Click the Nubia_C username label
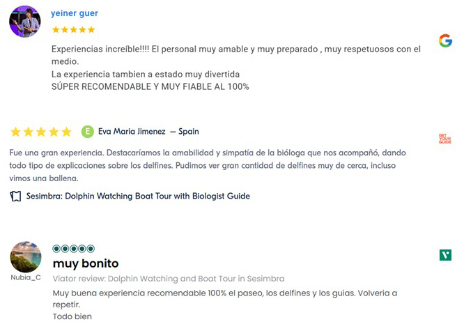 pos(26,277)
